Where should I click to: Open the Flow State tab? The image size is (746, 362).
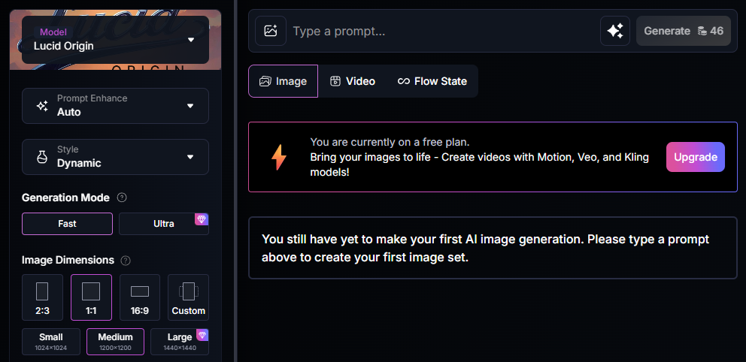pyautogui.click(x=432, y=81)
